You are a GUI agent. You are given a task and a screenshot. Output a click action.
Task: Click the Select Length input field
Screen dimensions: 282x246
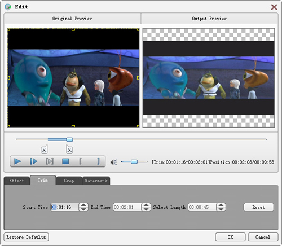tap(202, 207)
